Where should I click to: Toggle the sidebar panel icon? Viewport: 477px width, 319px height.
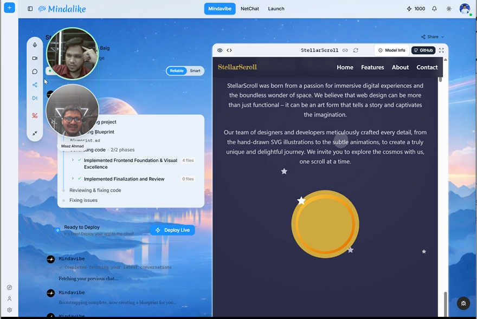30,9
